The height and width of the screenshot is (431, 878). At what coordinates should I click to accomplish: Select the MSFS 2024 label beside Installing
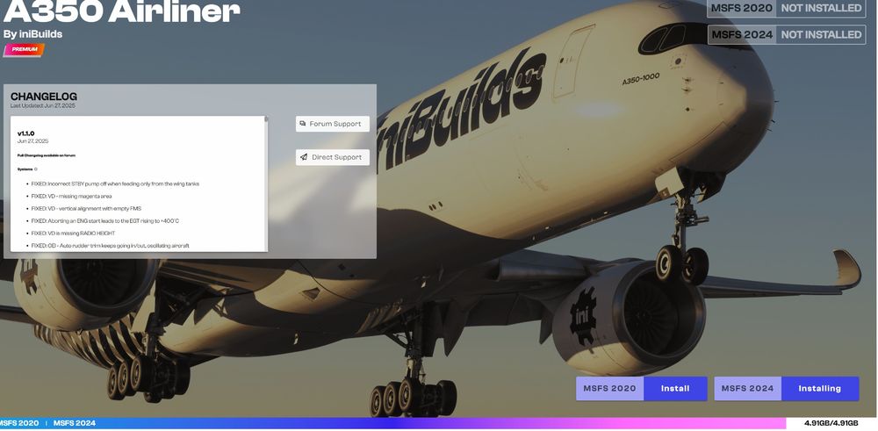tap(748, 389)
